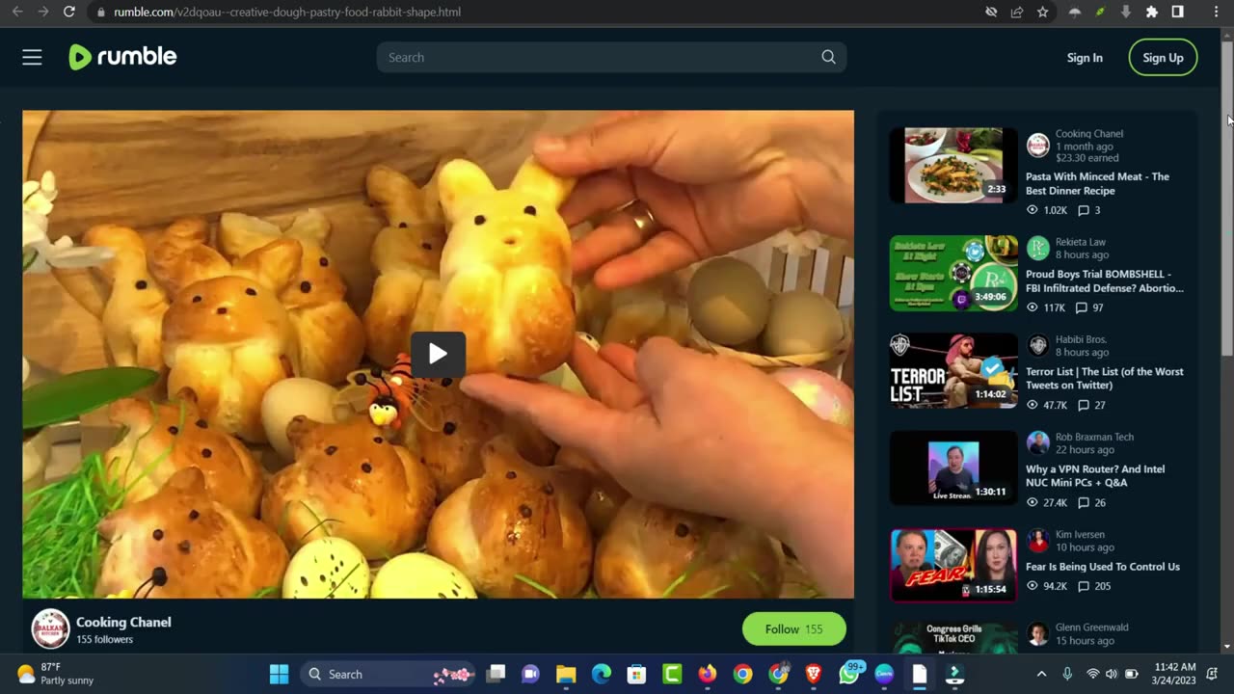Toggle the browser side panel
The image size is (1234, 694).
tap(1177, 12)
